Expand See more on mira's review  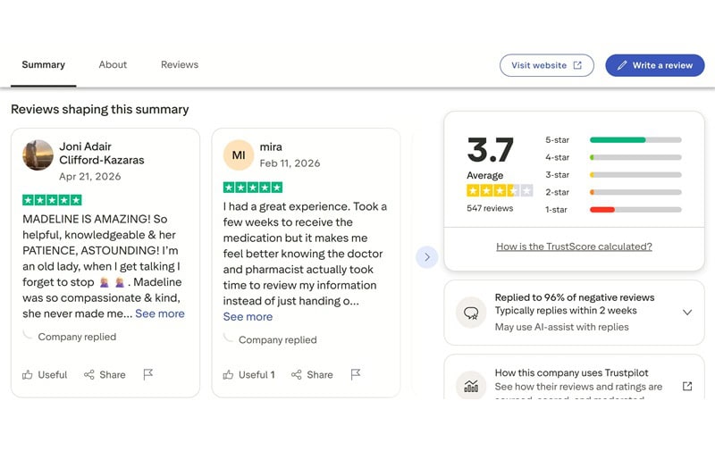tap(248, 316)
